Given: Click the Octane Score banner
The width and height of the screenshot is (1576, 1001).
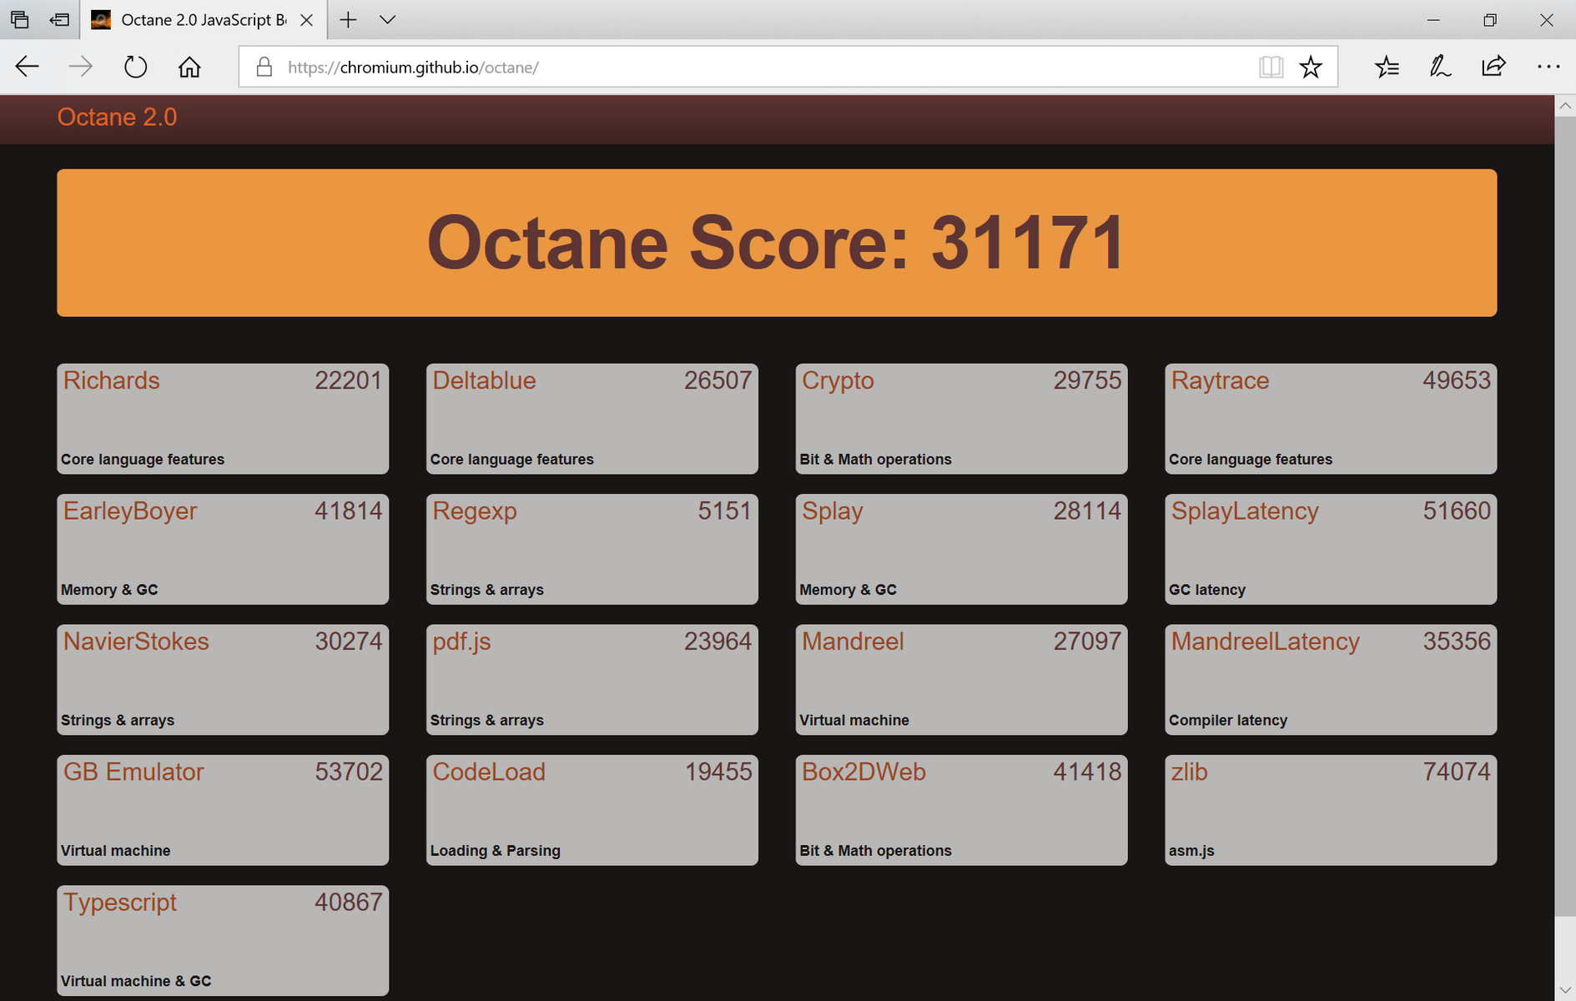Looking at the screenshot, I should coord(777,243).
